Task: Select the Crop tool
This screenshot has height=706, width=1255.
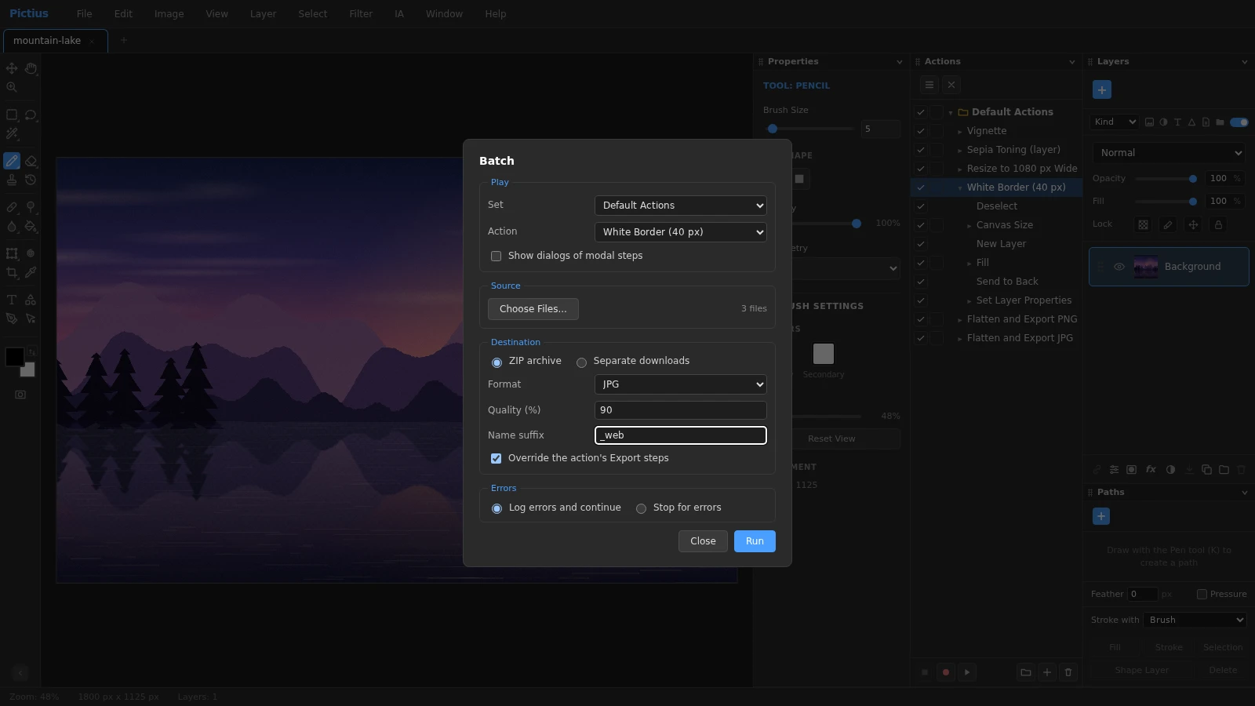Action: [12, 272]
